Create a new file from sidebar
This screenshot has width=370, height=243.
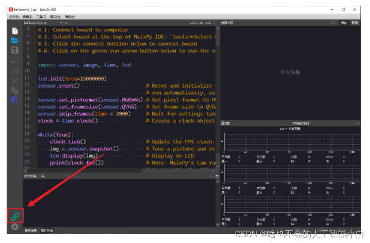point(15,31)
